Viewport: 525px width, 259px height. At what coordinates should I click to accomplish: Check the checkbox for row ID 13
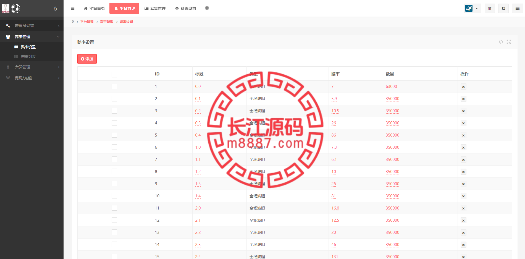[x=114, y=232]
